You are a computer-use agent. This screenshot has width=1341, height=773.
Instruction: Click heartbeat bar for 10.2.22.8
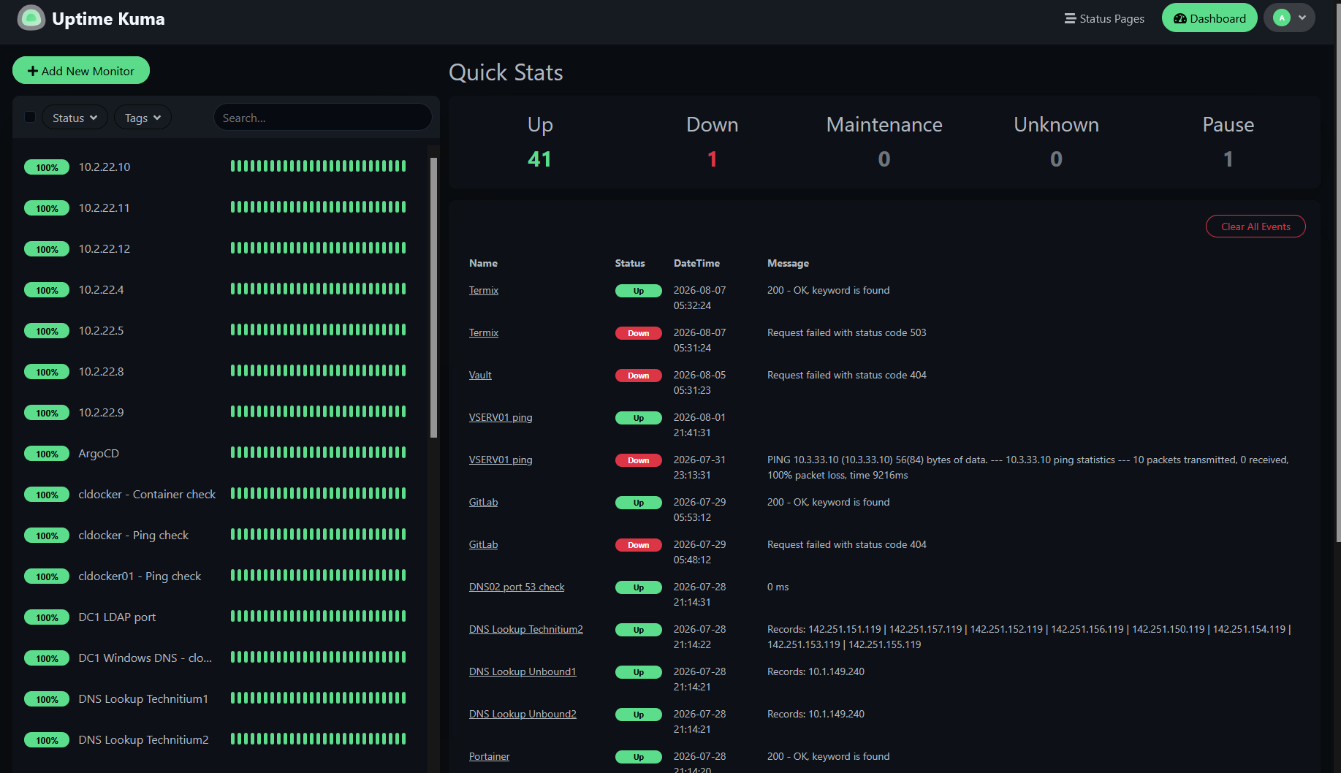point(318,370)
